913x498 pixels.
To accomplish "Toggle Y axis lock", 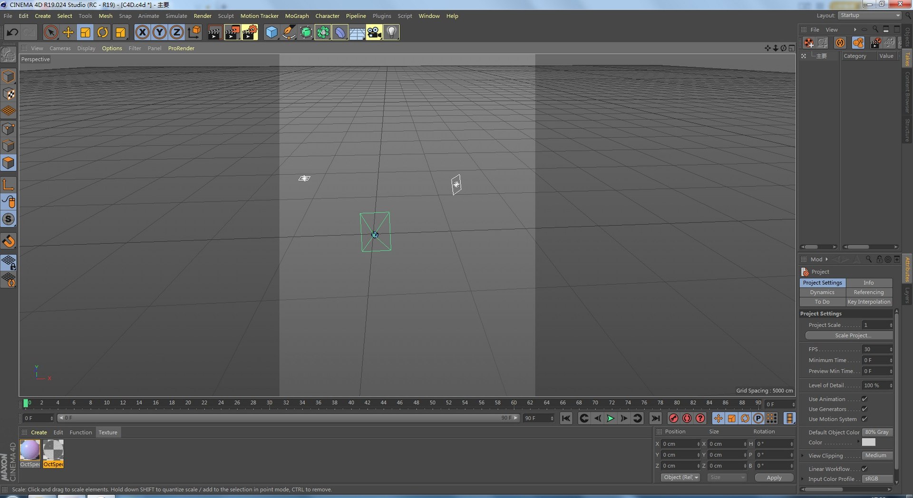I will click(159, 32).
